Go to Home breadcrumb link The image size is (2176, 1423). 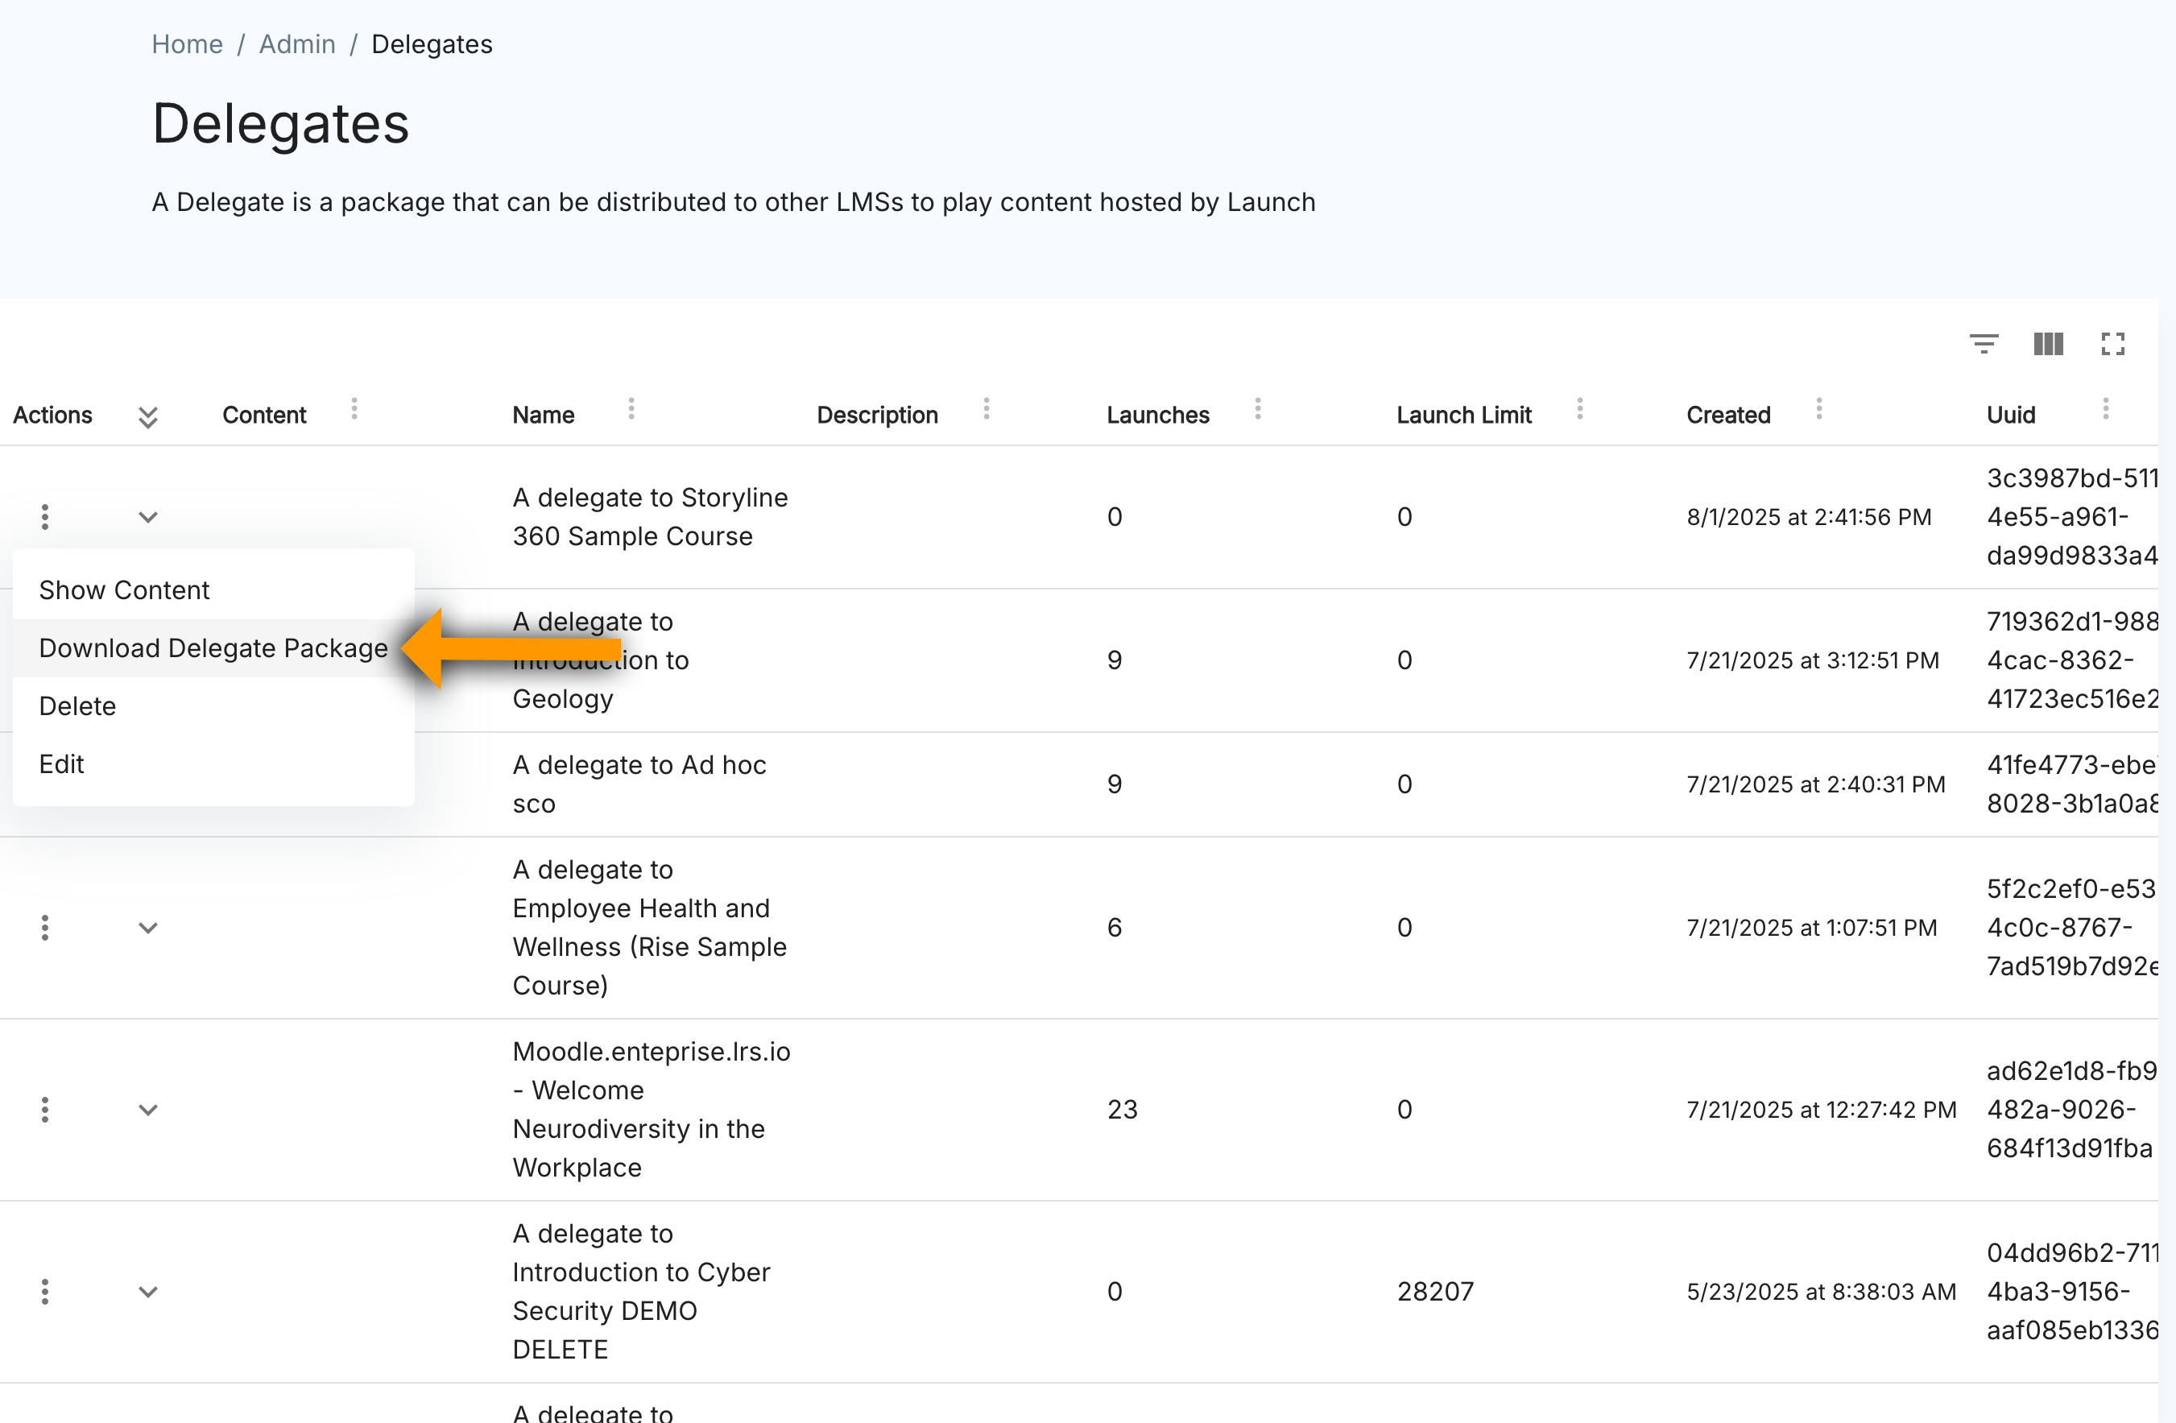coord(187,44)
